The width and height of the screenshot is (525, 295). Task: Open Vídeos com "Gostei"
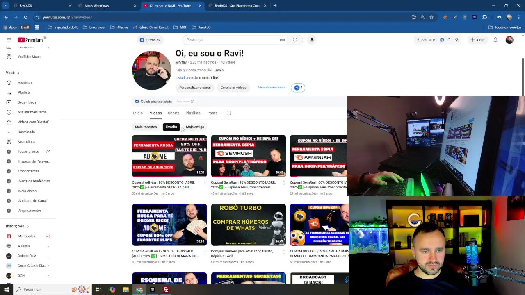33,122
